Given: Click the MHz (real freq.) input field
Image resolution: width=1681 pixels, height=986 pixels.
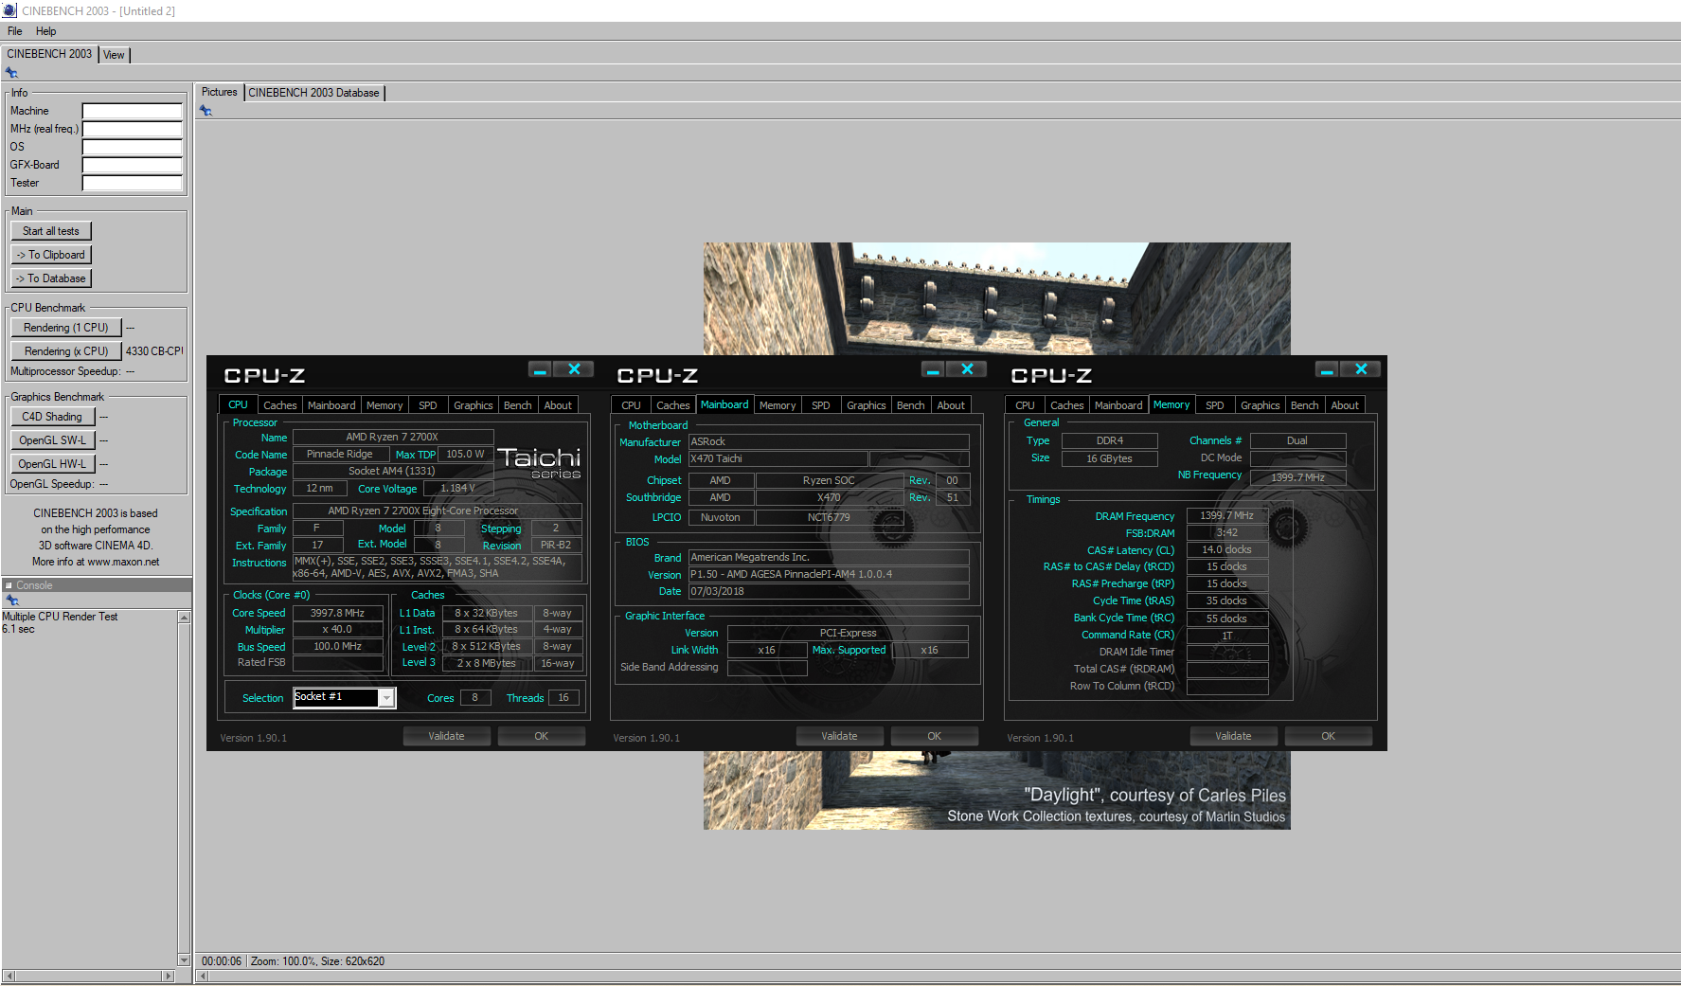Looking at the screenshot, I should pos(132,129).
